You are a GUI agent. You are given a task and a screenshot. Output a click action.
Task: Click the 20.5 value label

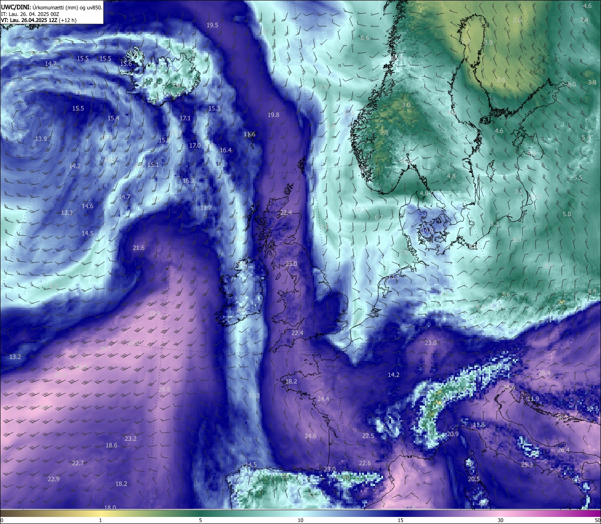474,479
